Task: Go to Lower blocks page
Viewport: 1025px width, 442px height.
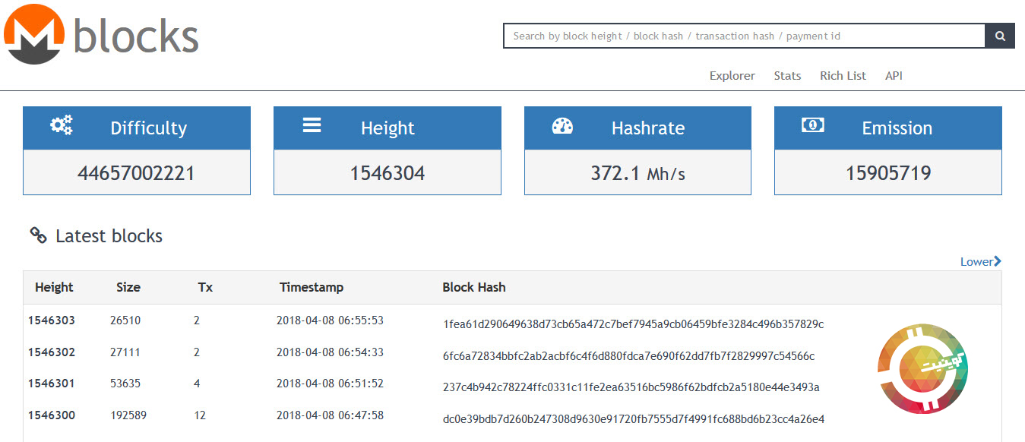Action: (x=980, y=261)
